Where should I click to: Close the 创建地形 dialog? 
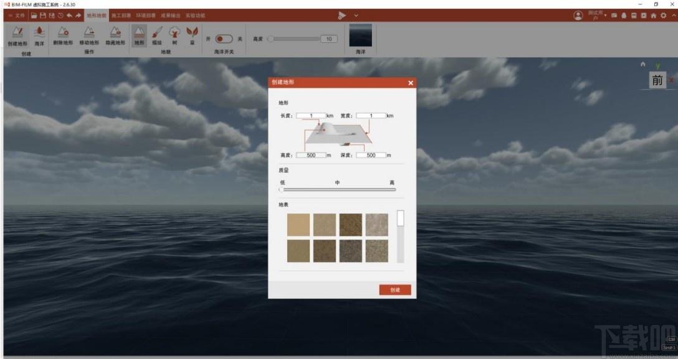click(411, 83)
